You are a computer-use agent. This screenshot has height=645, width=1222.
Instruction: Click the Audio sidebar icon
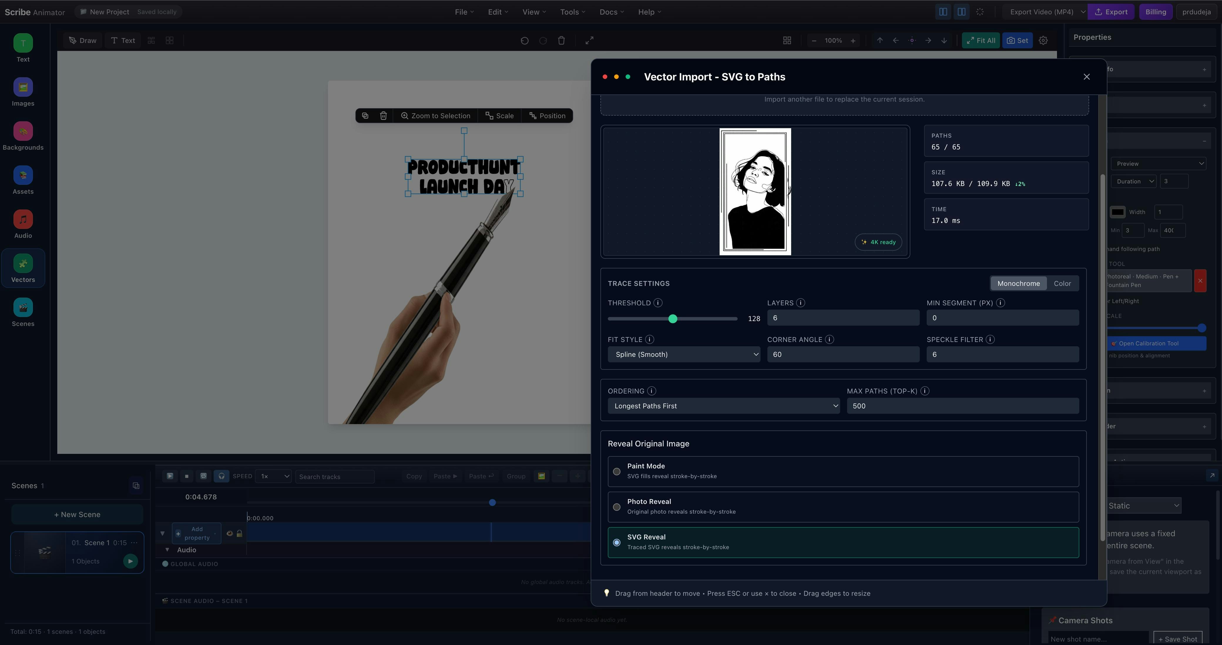23,220
